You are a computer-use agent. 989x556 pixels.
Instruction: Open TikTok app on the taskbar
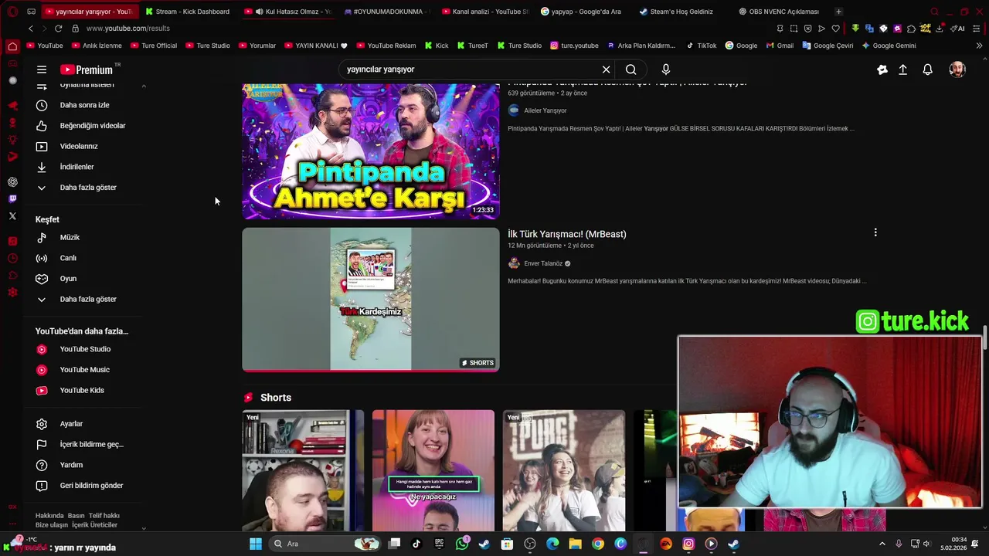(x=416, y=544)
